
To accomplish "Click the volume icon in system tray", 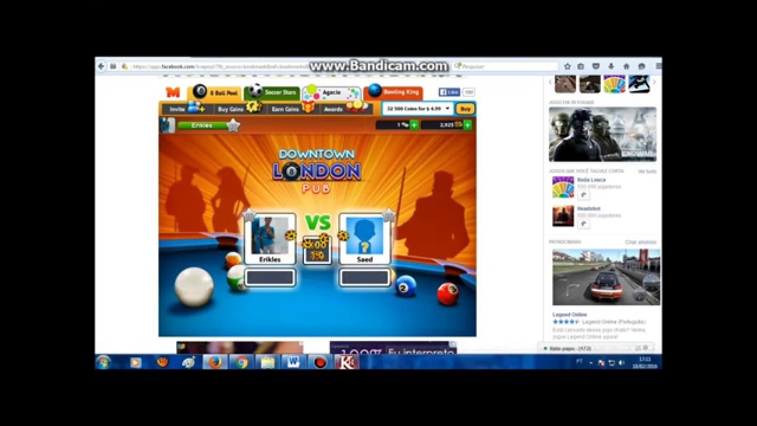I will click(x=621, y=362).
